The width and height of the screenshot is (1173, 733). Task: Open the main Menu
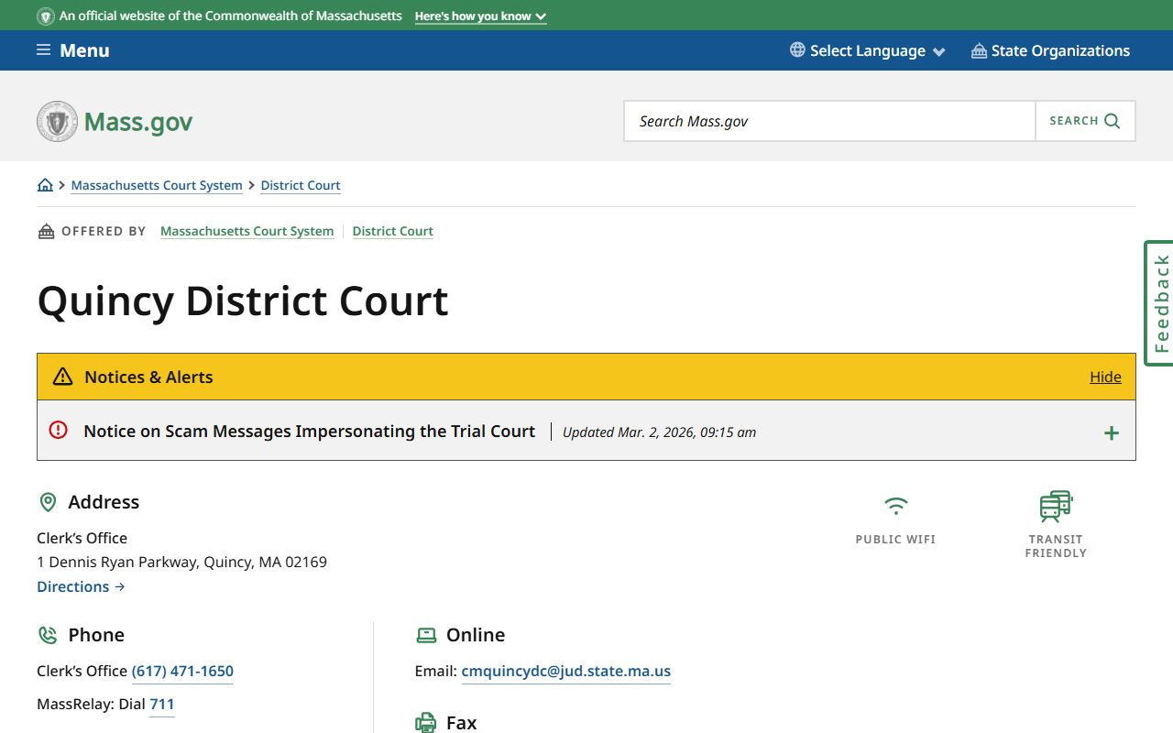point(83,50)
